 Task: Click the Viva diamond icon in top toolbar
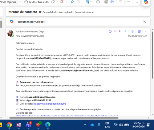(x=112, y=2)
